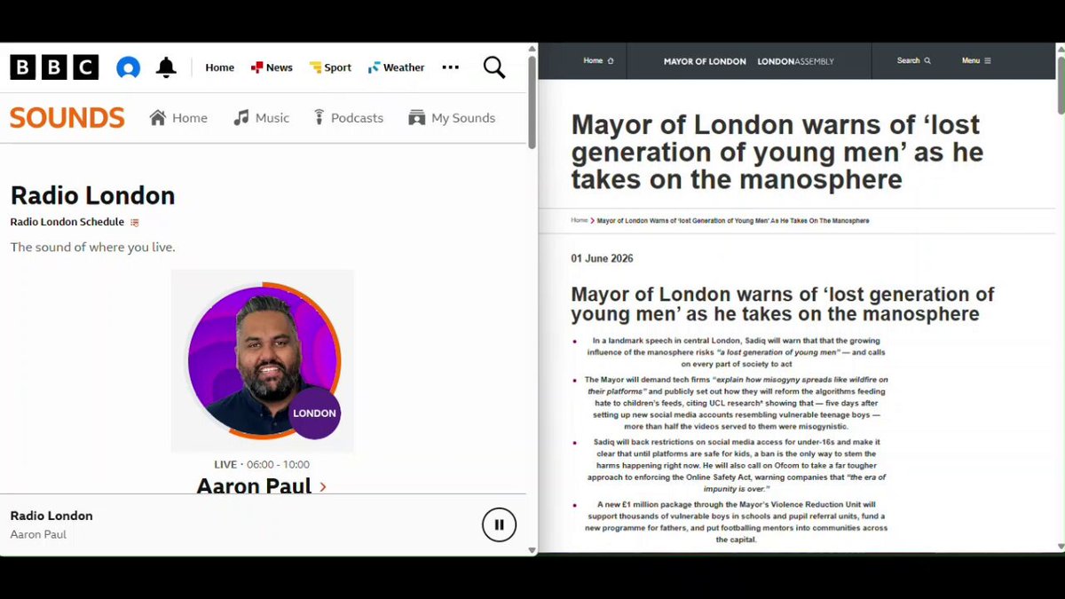The image size is (1065, 599).
Task: Click the BBC Sounds page scrollbar thumb
Action: [x=532, y=103]
